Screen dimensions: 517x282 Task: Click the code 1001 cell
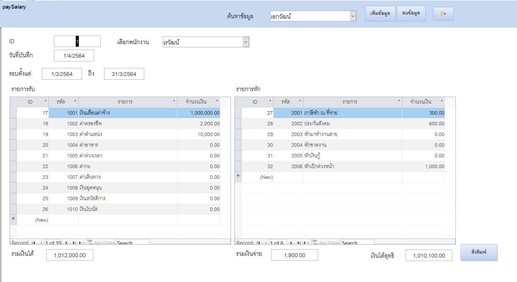tap(64, 113)
